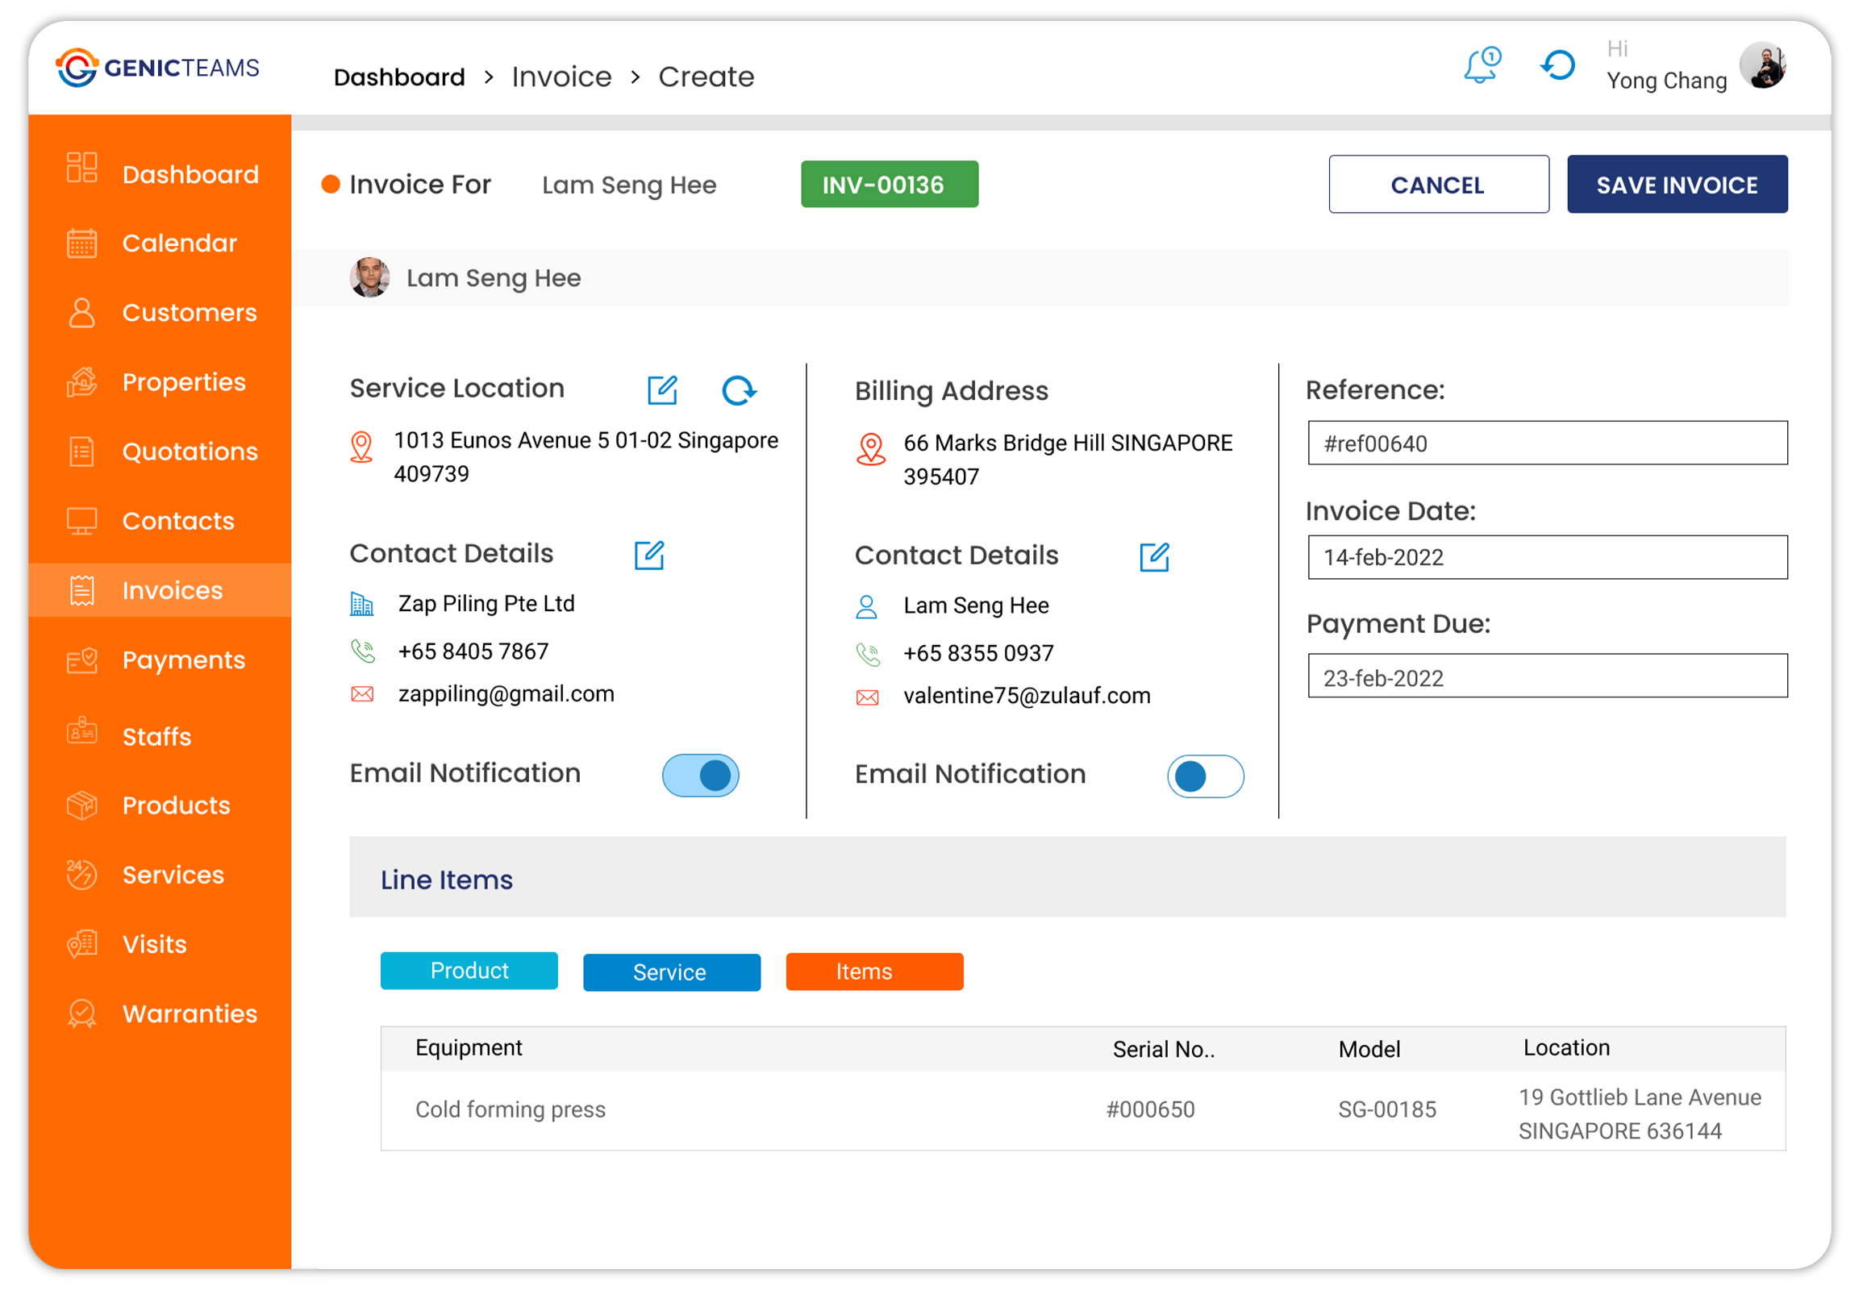Image resolution: width=1863 pixels, height=1290 pixels.
Task: Click phone icon beside +65 8355 0937
Action: [869, 654]
